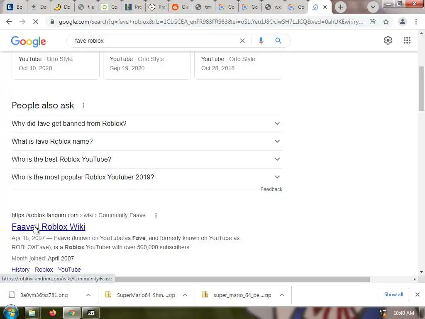Screen dimensions: 425x319
Task: Open the Oct 10, 2020 video card
Action: click(x=56, y=66)
